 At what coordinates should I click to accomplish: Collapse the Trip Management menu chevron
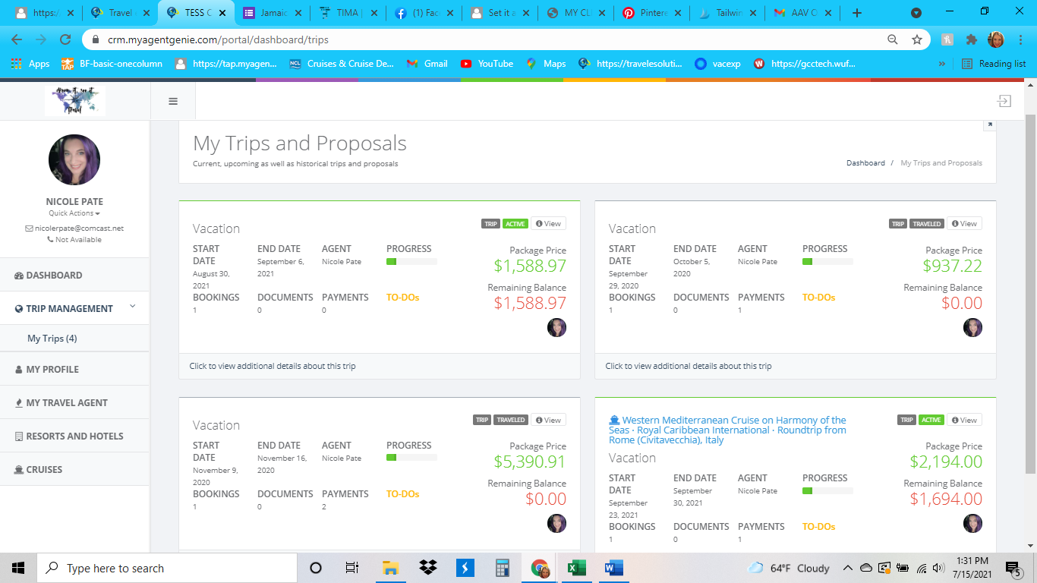click(x=133, y=307)
